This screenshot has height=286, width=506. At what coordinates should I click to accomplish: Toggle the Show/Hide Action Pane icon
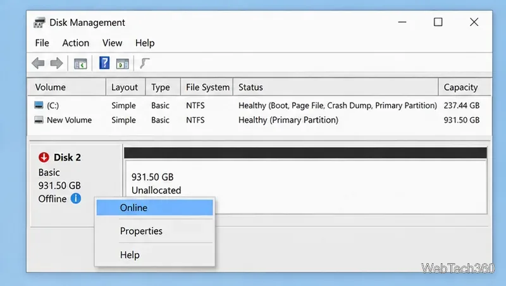pos(122,64)
